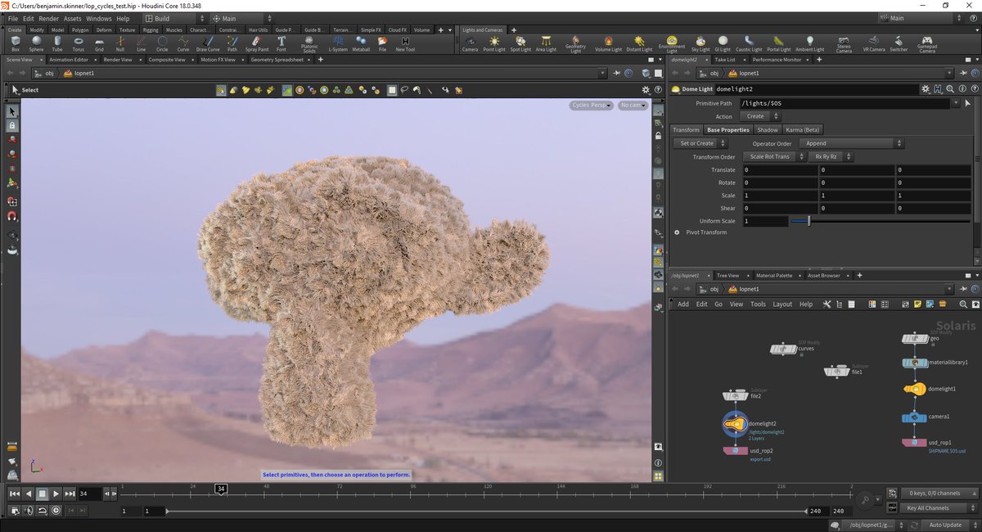Select the Portal Light shelf icon
The height and width of the screenshot is (532, 982).
(x=778, y=43)
